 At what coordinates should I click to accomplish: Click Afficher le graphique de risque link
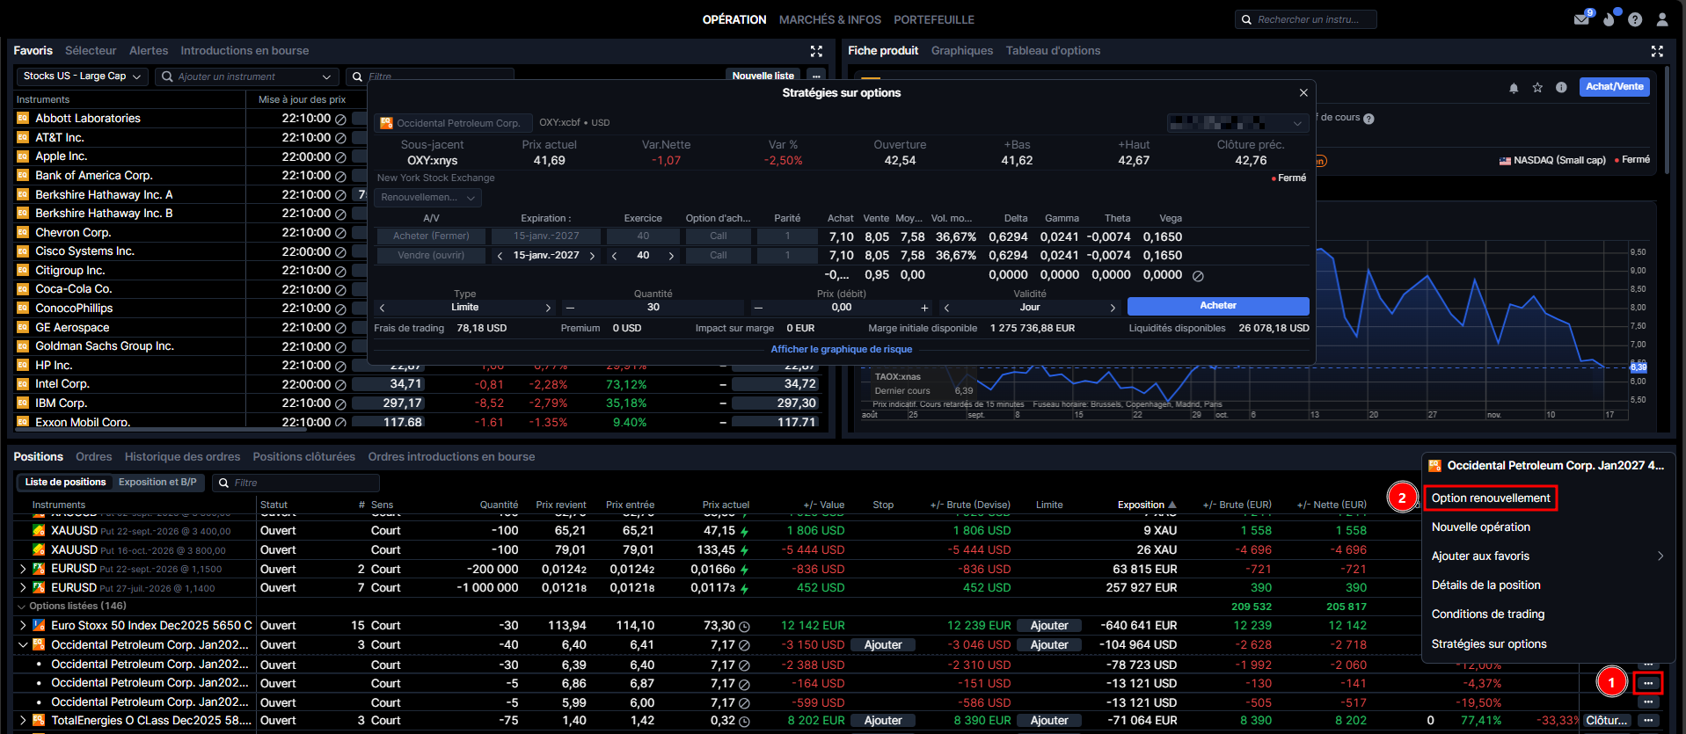[841, 350]
